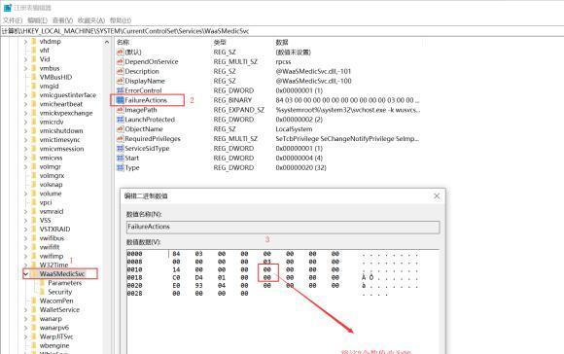Screen dimensions: 564x354
Task: Click the LocalSystem data value
Action: pos(294,129)
